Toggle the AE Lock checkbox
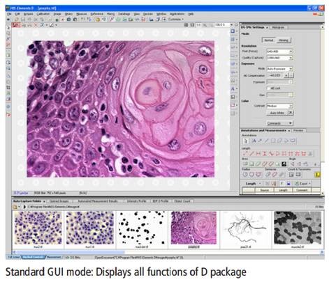 268,88
